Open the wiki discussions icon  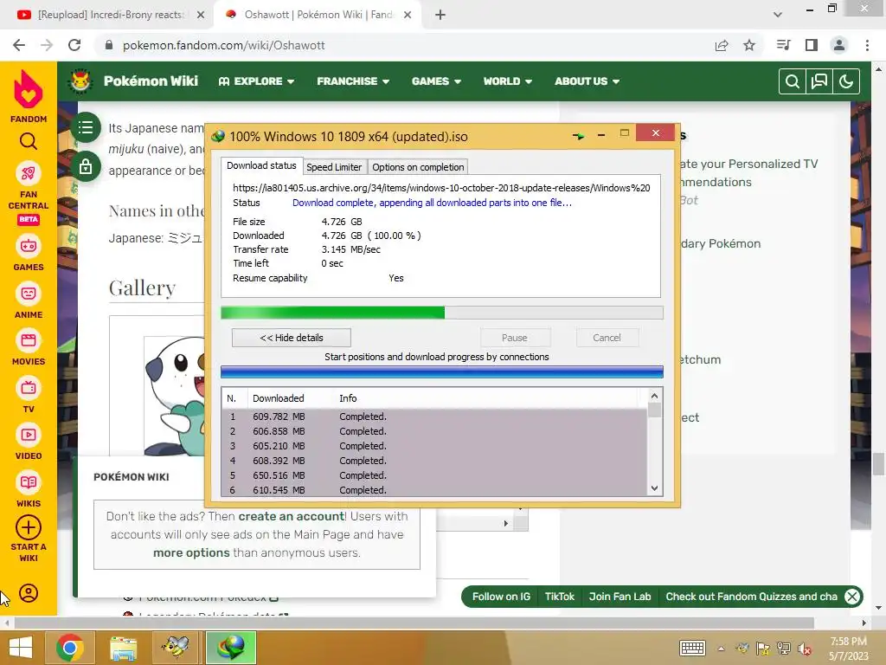tap(819, 81)
